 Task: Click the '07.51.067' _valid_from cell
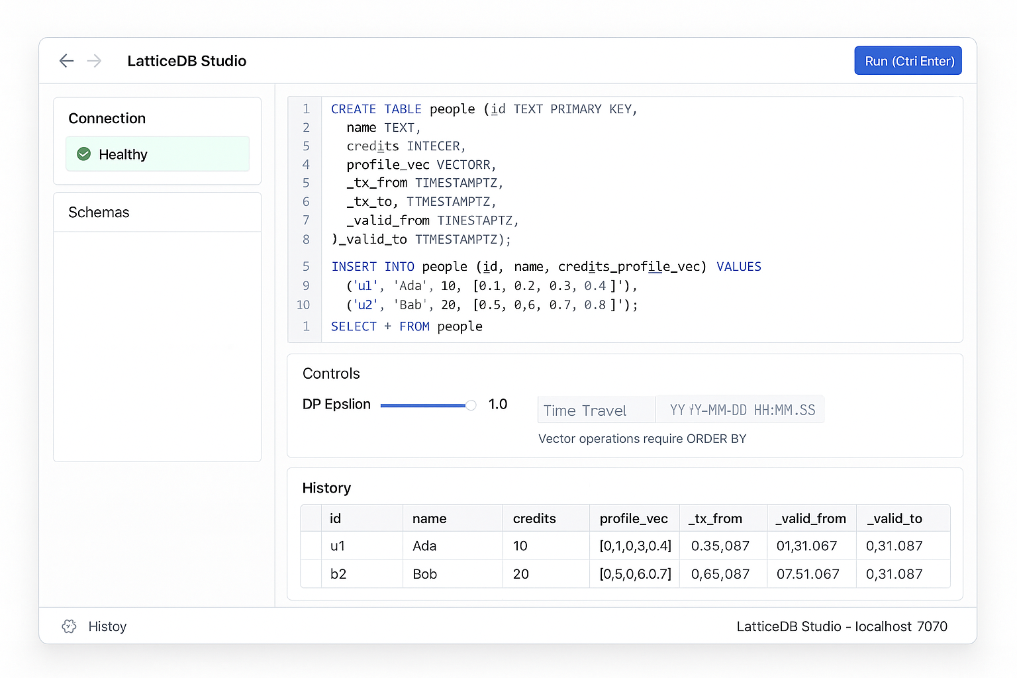[812, 574]
